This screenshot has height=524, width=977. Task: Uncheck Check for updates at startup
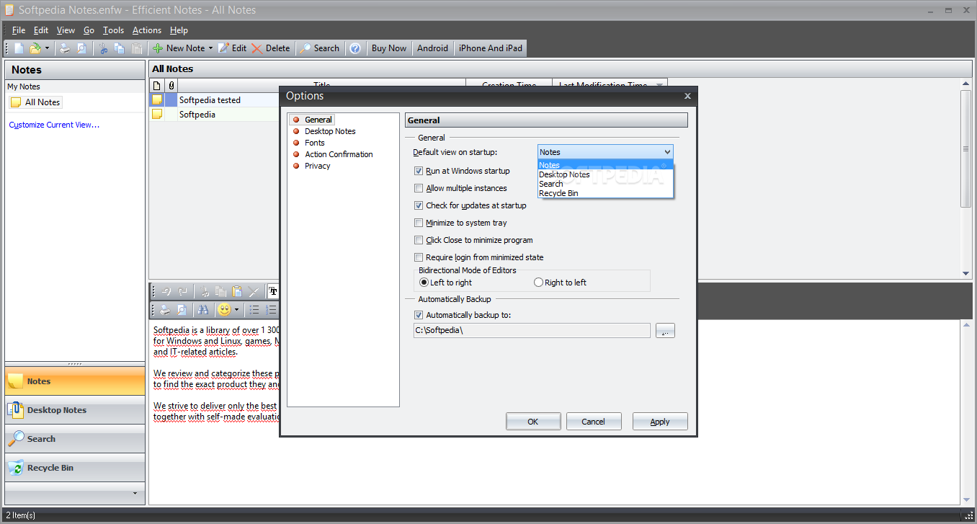tap(419, 205)
